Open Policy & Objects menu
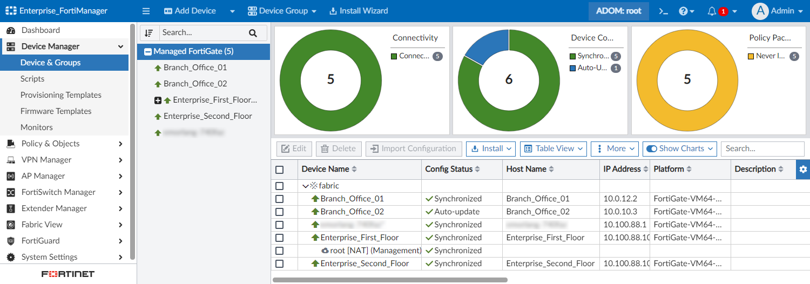Viewport: 810px width, 284px height. 51,144
